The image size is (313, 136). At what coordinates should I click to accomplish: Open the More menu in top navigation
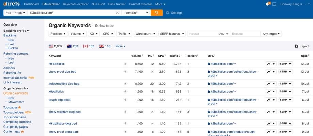pos(160,4)
